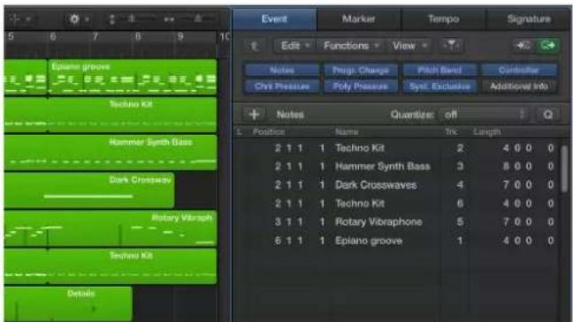Select the Hammer Synth Bass list row

(396, 167)
